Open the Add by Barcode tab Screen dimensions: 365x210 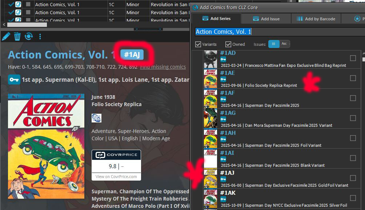(x=316, y=19)
